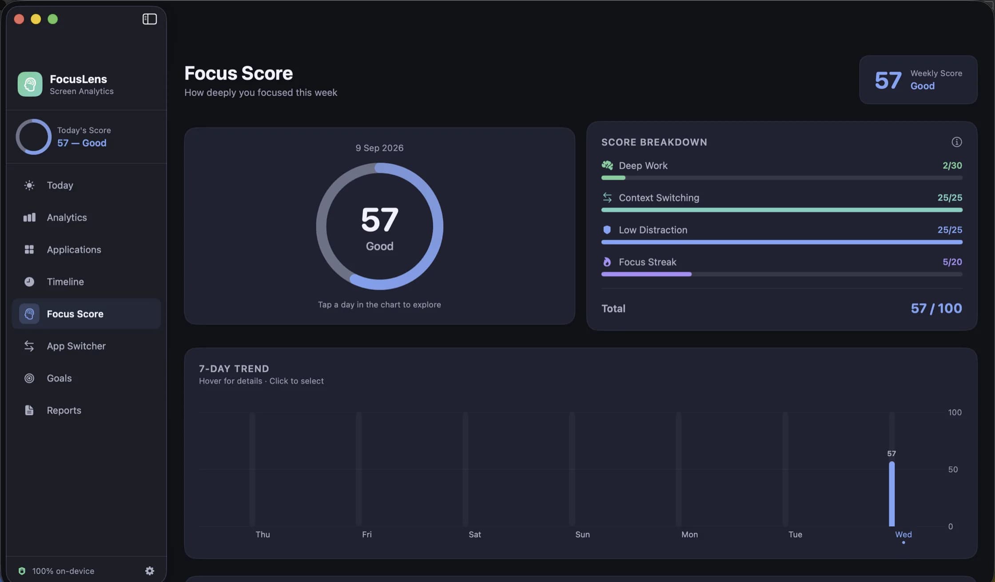Click the '57 / 100' total value
The height and width of the screenshot is (582, 995).
(936, 308)
